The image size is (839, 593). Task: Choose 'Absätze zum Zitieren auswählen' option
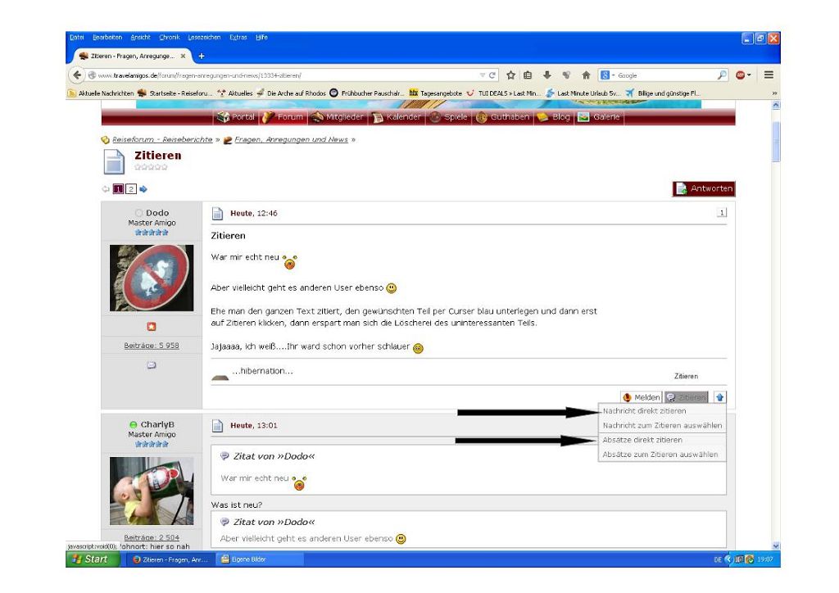point(660,455)
